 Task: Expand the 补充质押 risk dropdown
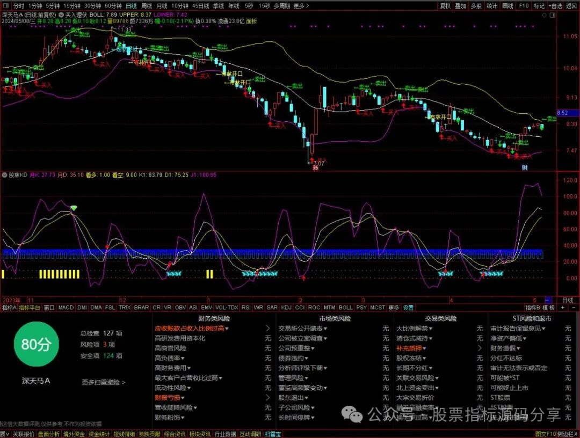pyautogui.click(x=424, y=348)
